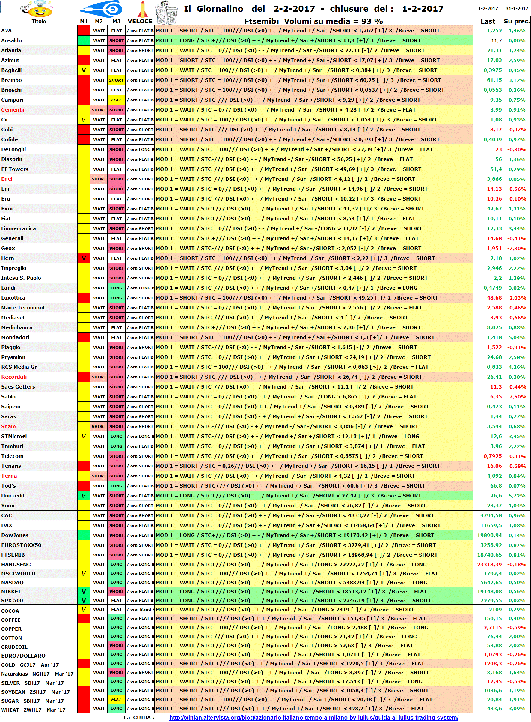Click the MSCIWORLD index name
The image size is (531, 722).
[18, 573]
